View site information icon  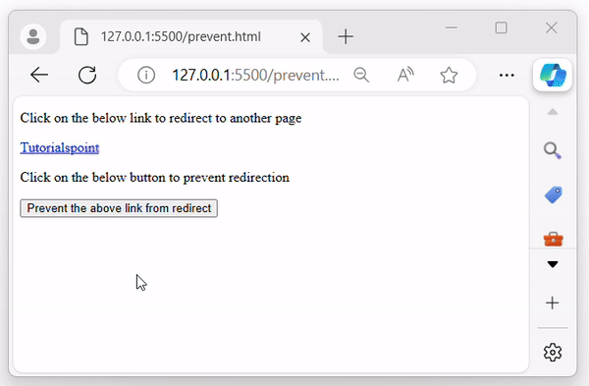146,75
